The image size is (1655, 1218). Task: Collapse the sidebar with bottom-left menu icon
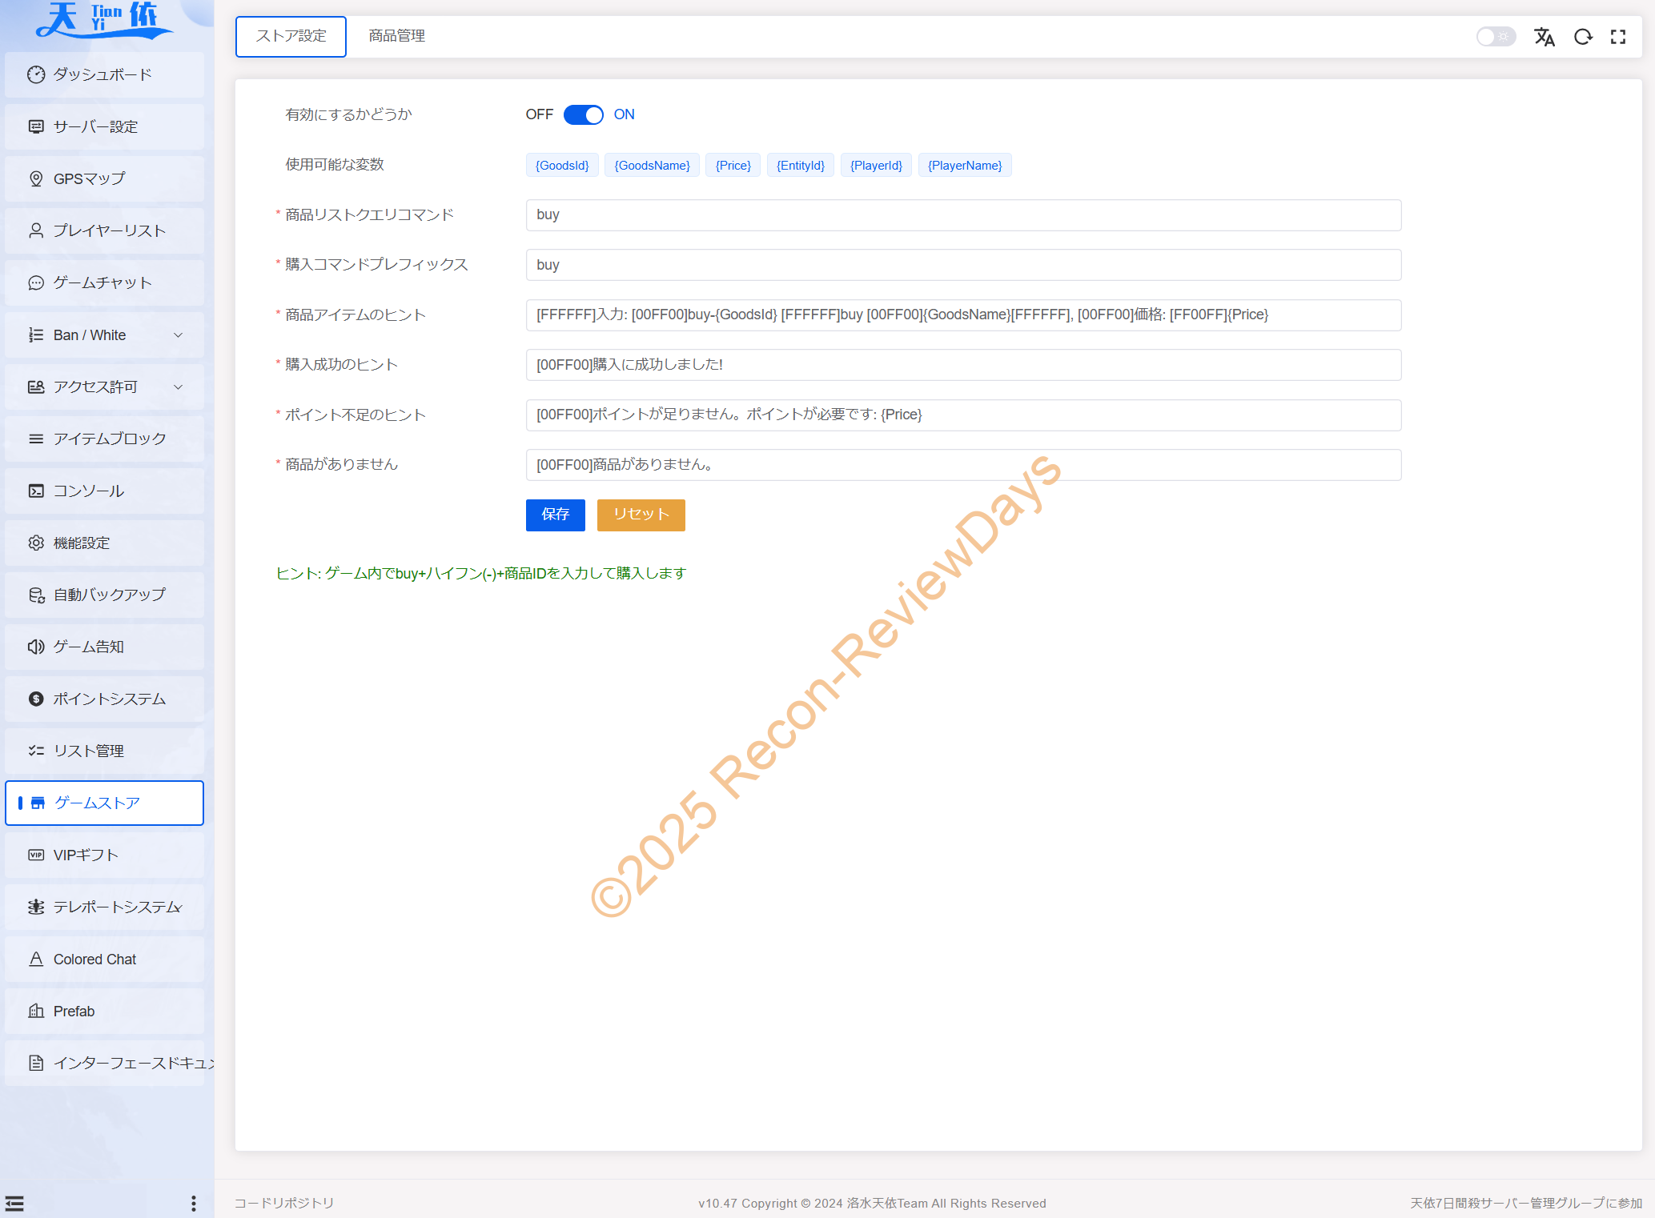(14, 1203)
